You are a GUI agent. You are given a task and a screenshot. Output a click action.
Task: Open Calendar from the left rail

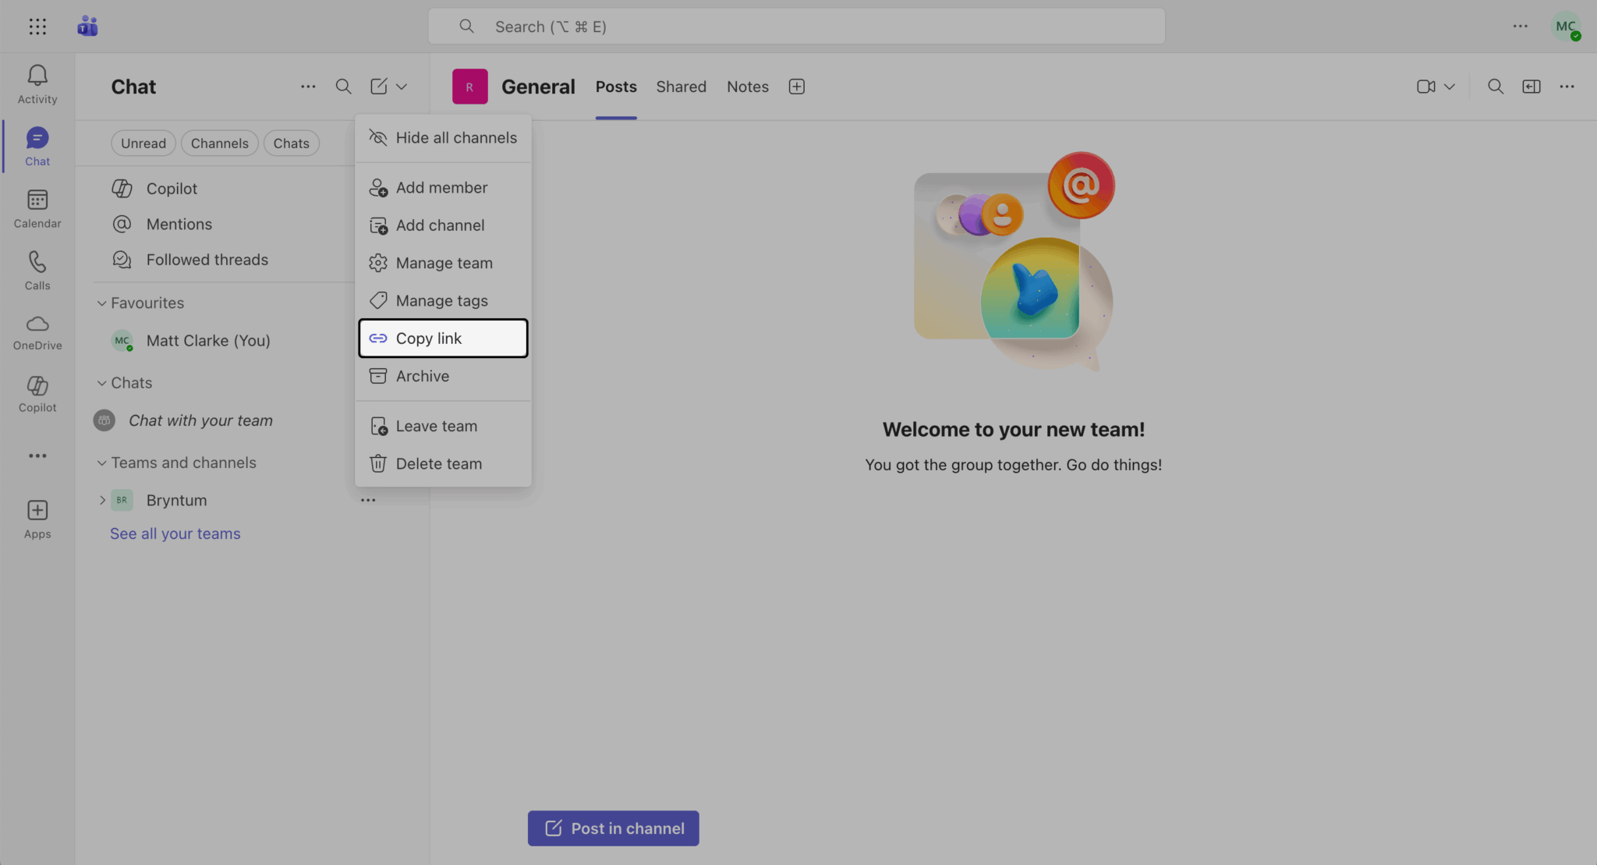(x=37, y=208)
